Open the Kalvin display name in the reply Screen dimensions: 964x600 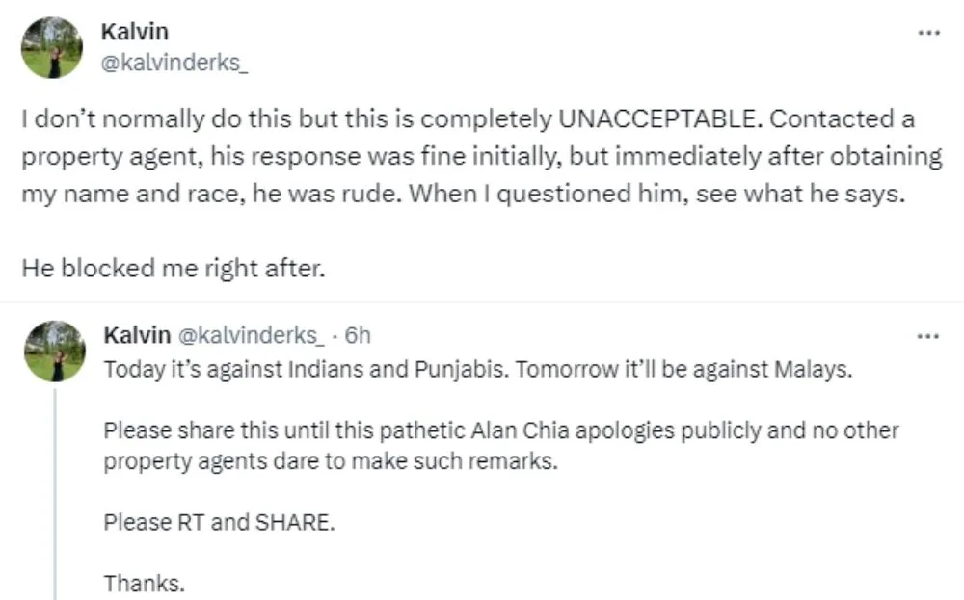tap(137, 335)
